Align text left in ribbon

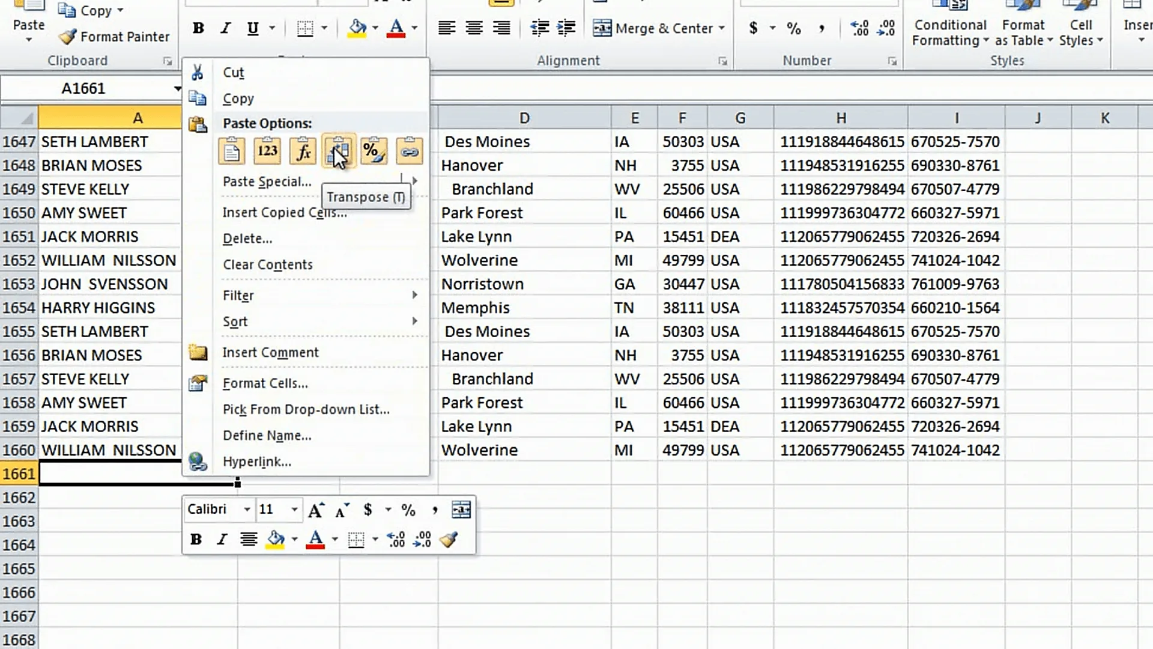pyautogui.click(x=446, y=28)
